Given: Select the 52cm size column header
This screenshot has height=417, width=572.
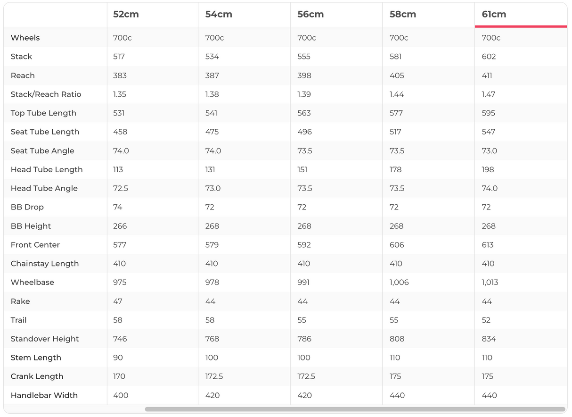Looking at the screenshot, I should coord(126,14).
